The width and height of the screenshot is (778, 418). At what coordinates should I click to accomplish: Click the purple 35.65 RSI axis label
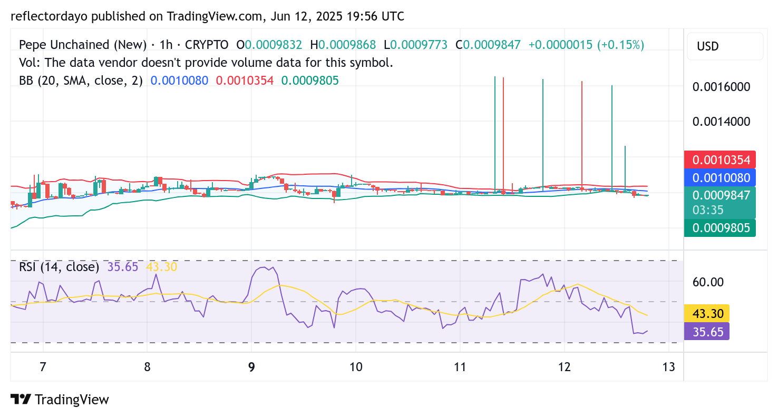click(x=707, y=331)
